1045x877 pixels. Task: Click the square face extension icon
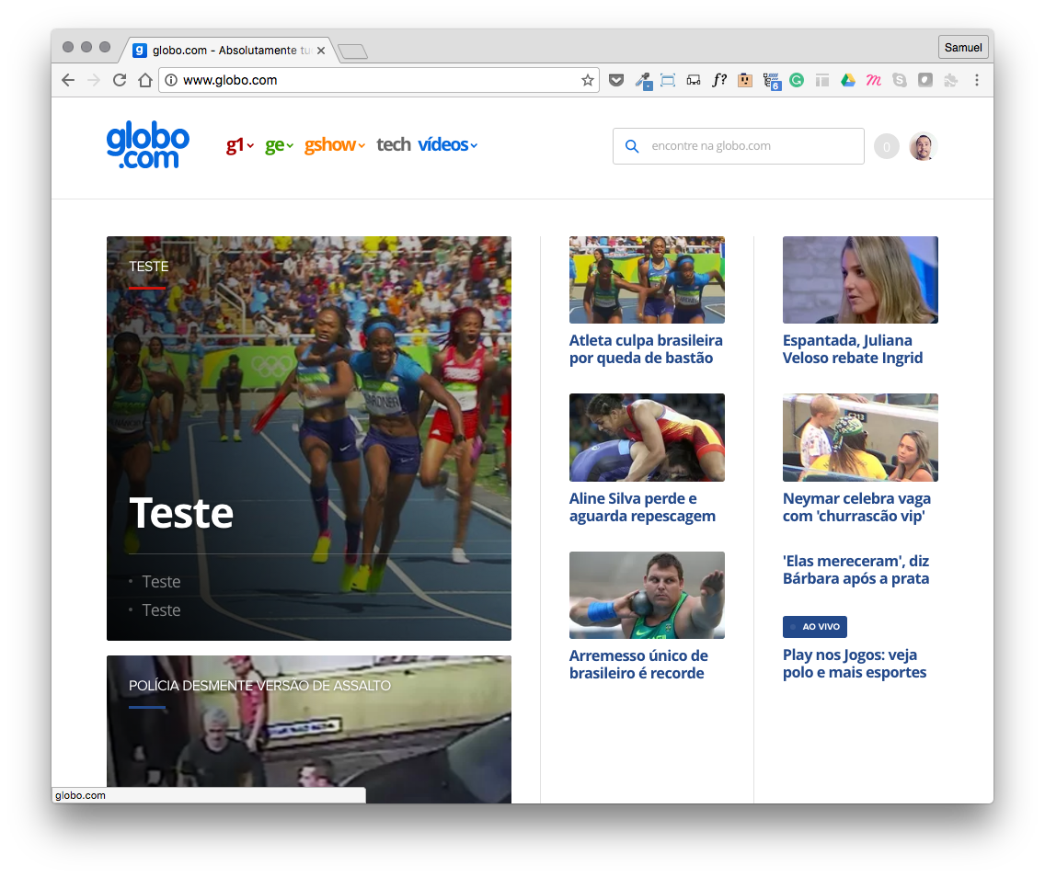[745, 80]
